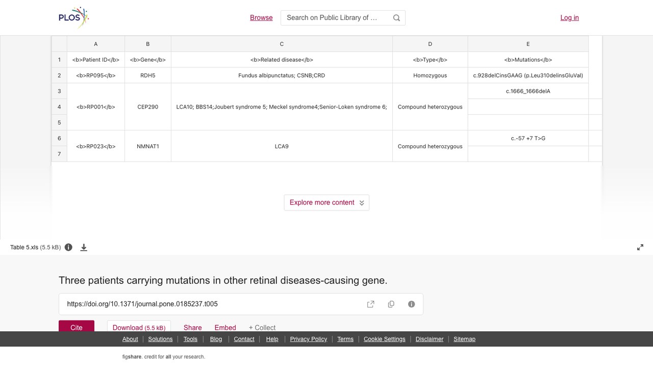Click the Log in link
Viewport: 653px width, 367px height.
[569, 17]
